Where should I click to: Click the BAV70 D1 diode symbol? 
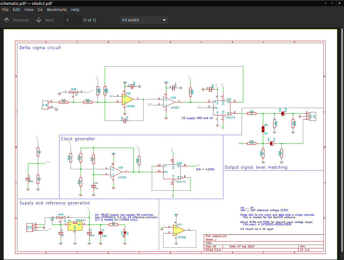pos(61,218)
